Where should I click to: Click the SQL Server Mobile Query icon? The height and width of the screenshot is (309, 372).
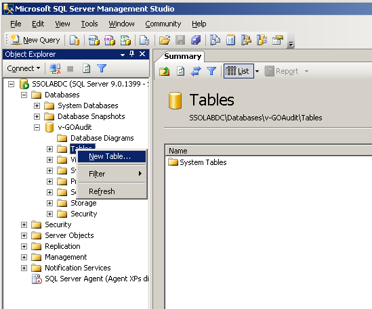coord(144,40)
